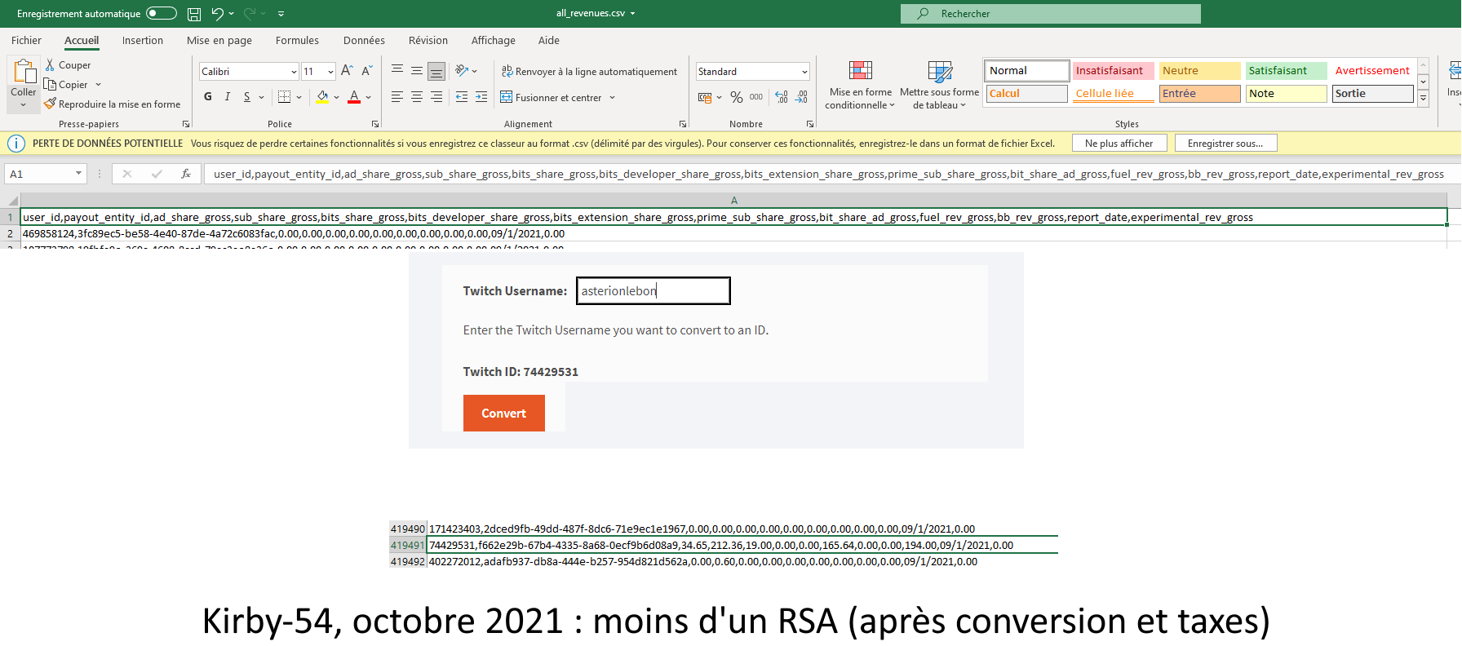Image resolution: width=1462 pixels, height=646 pixels.
Task: Click the Enregistrer sous... button
Action: point(1225,144)
